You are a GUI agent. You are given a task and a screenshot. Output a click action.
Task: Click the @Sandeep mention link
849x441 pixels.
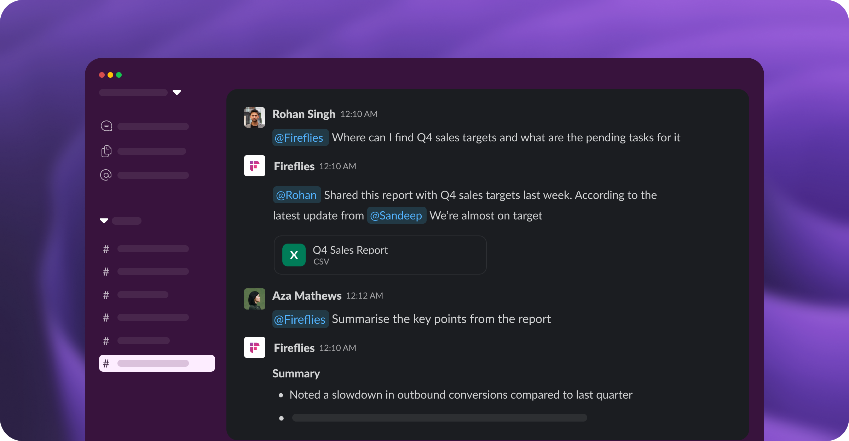pos(396,216)
